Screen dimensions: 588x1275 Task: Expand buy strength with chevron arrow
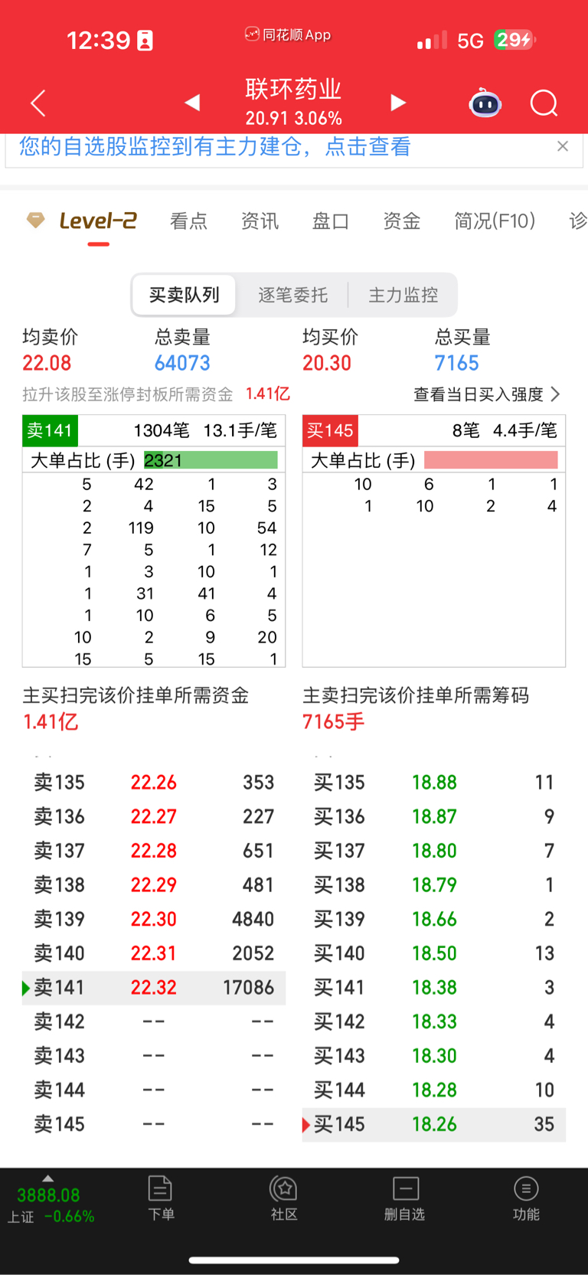(555, 394)
